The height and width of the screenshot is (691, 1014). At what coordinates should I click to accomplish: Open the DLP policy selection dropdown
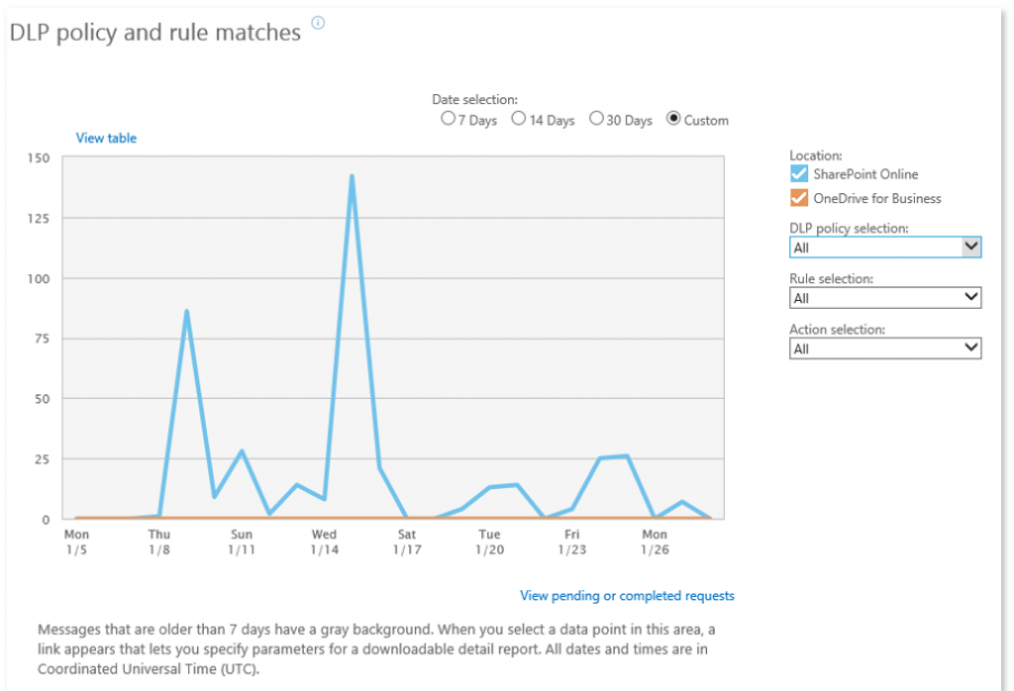[884, 247]
